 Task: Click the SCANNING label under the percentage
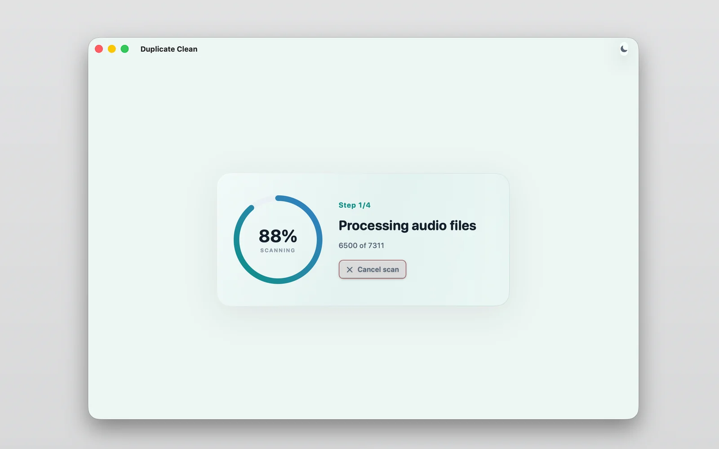(278, 251)
